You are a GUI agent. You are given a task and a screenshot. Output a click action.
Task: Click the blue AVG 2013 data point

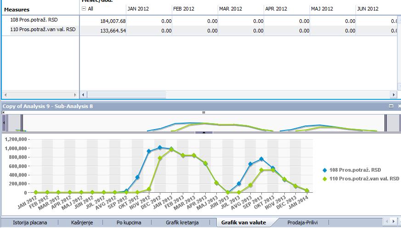coord(250,164)
